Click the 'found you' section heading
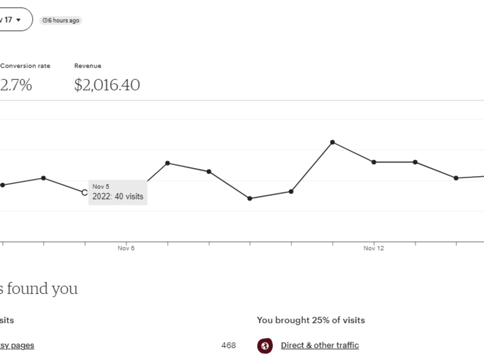This screenshot has height=363, width=484. click(39, 288)
